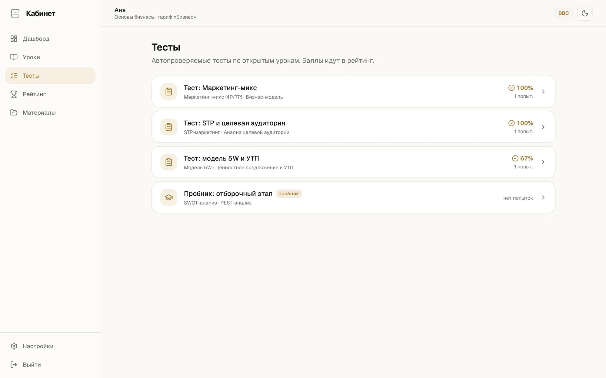Open the Тест: модель 5W и УТП title
606x378 pixels.
click(x=221, y=158)
